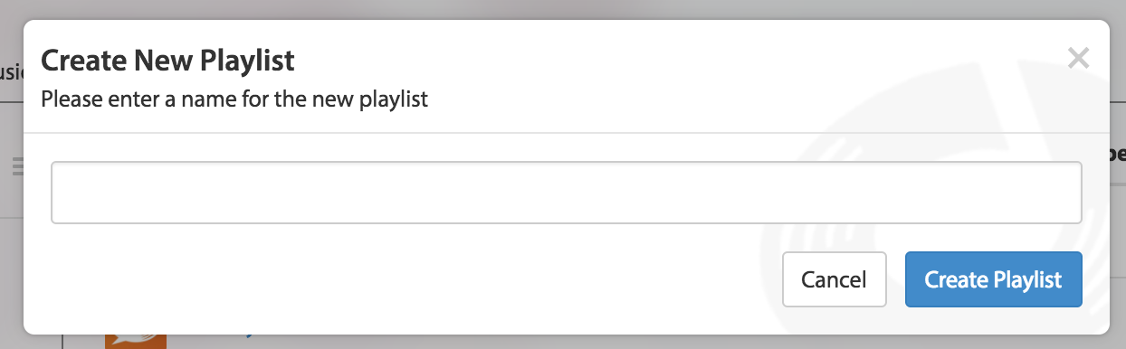Click the gray X in dialog corner

pyautogui.click(x=1077, y=60)
